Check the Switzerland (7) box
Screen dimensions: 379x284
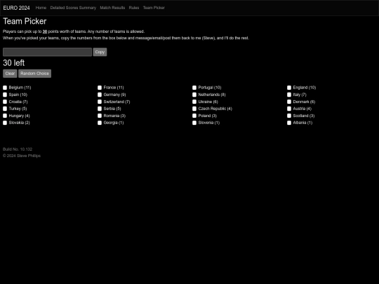(100, 102)
